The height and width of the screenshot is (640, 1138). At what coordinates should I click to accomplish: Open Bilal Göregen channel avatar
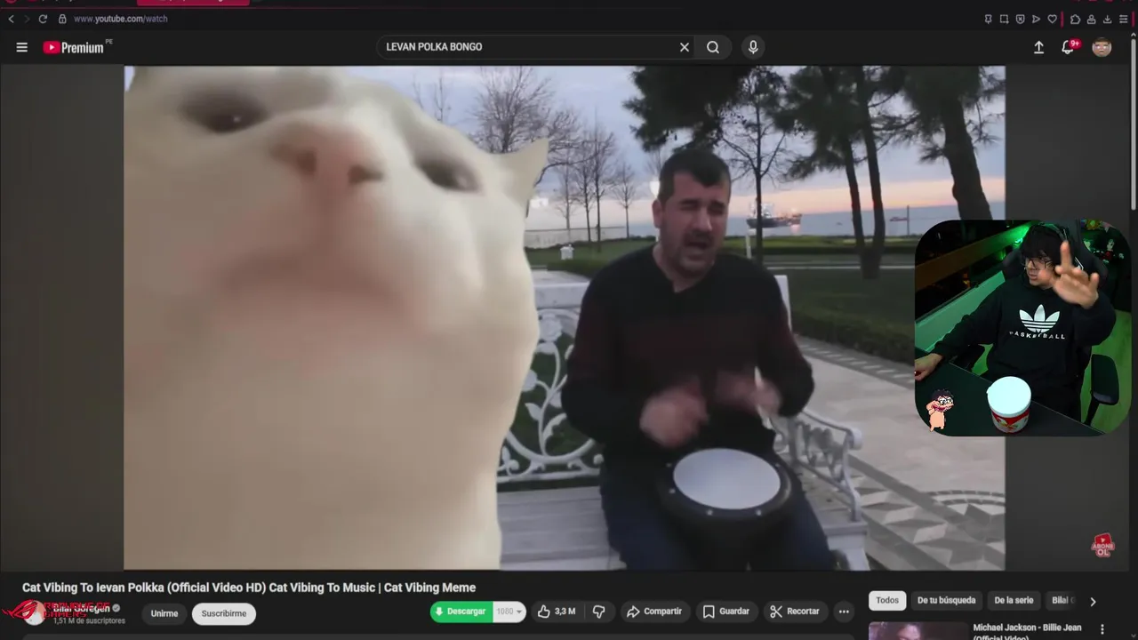[34, 613]
